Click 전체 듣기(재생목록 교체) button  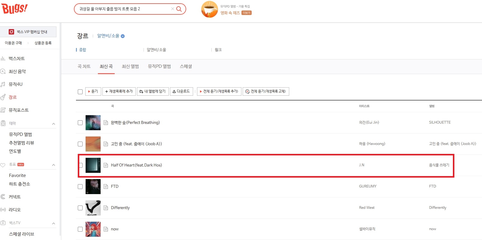click(x=266, y=91)
